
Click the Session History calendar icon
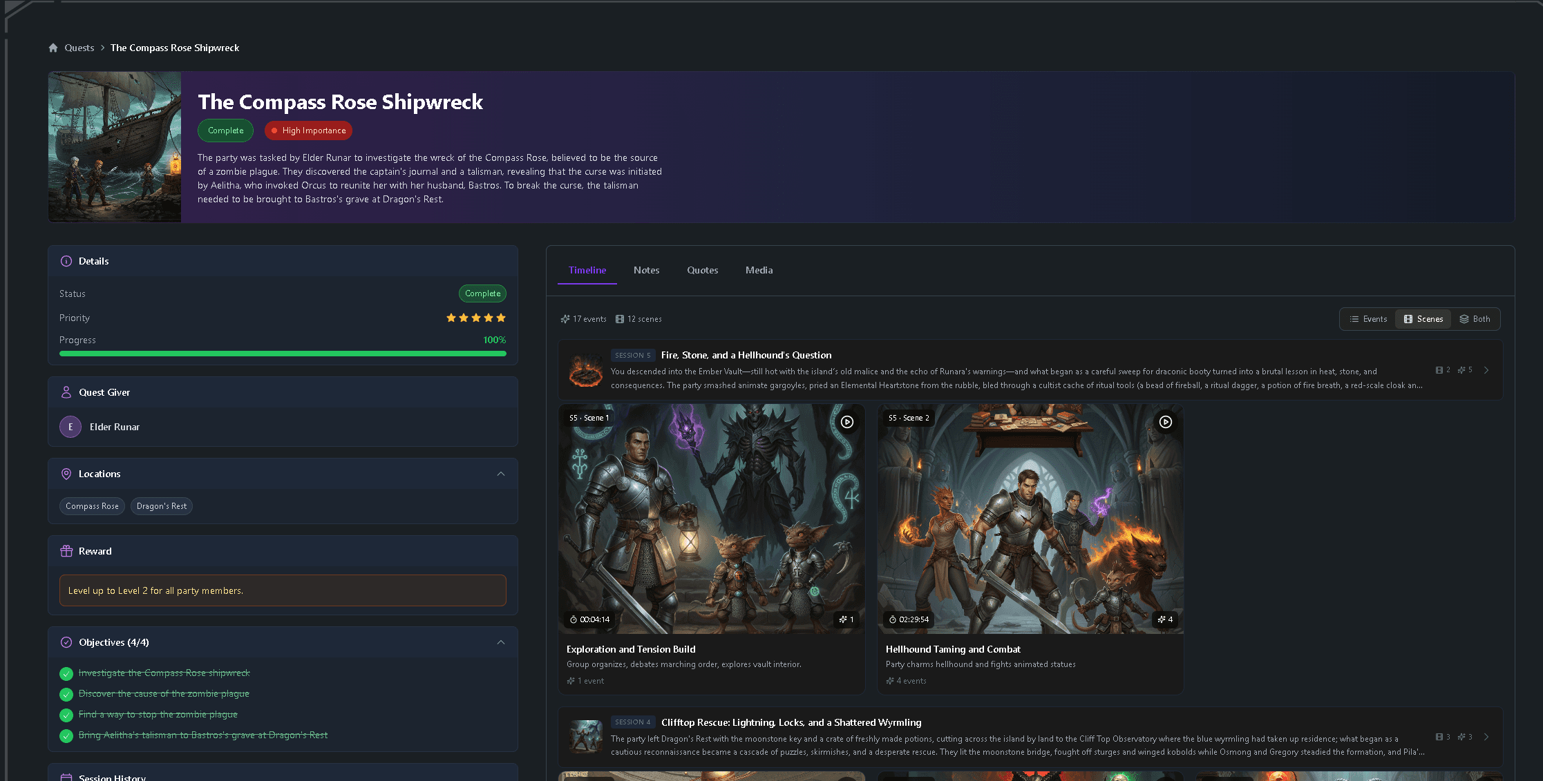(66, 778)
